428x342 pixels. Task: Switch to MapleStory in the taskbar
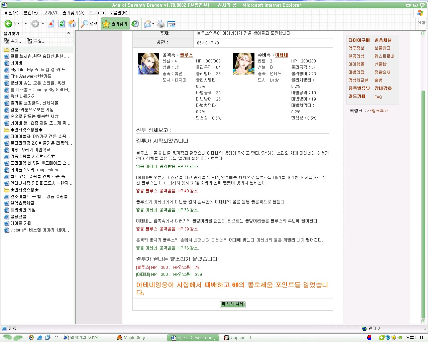134,338
